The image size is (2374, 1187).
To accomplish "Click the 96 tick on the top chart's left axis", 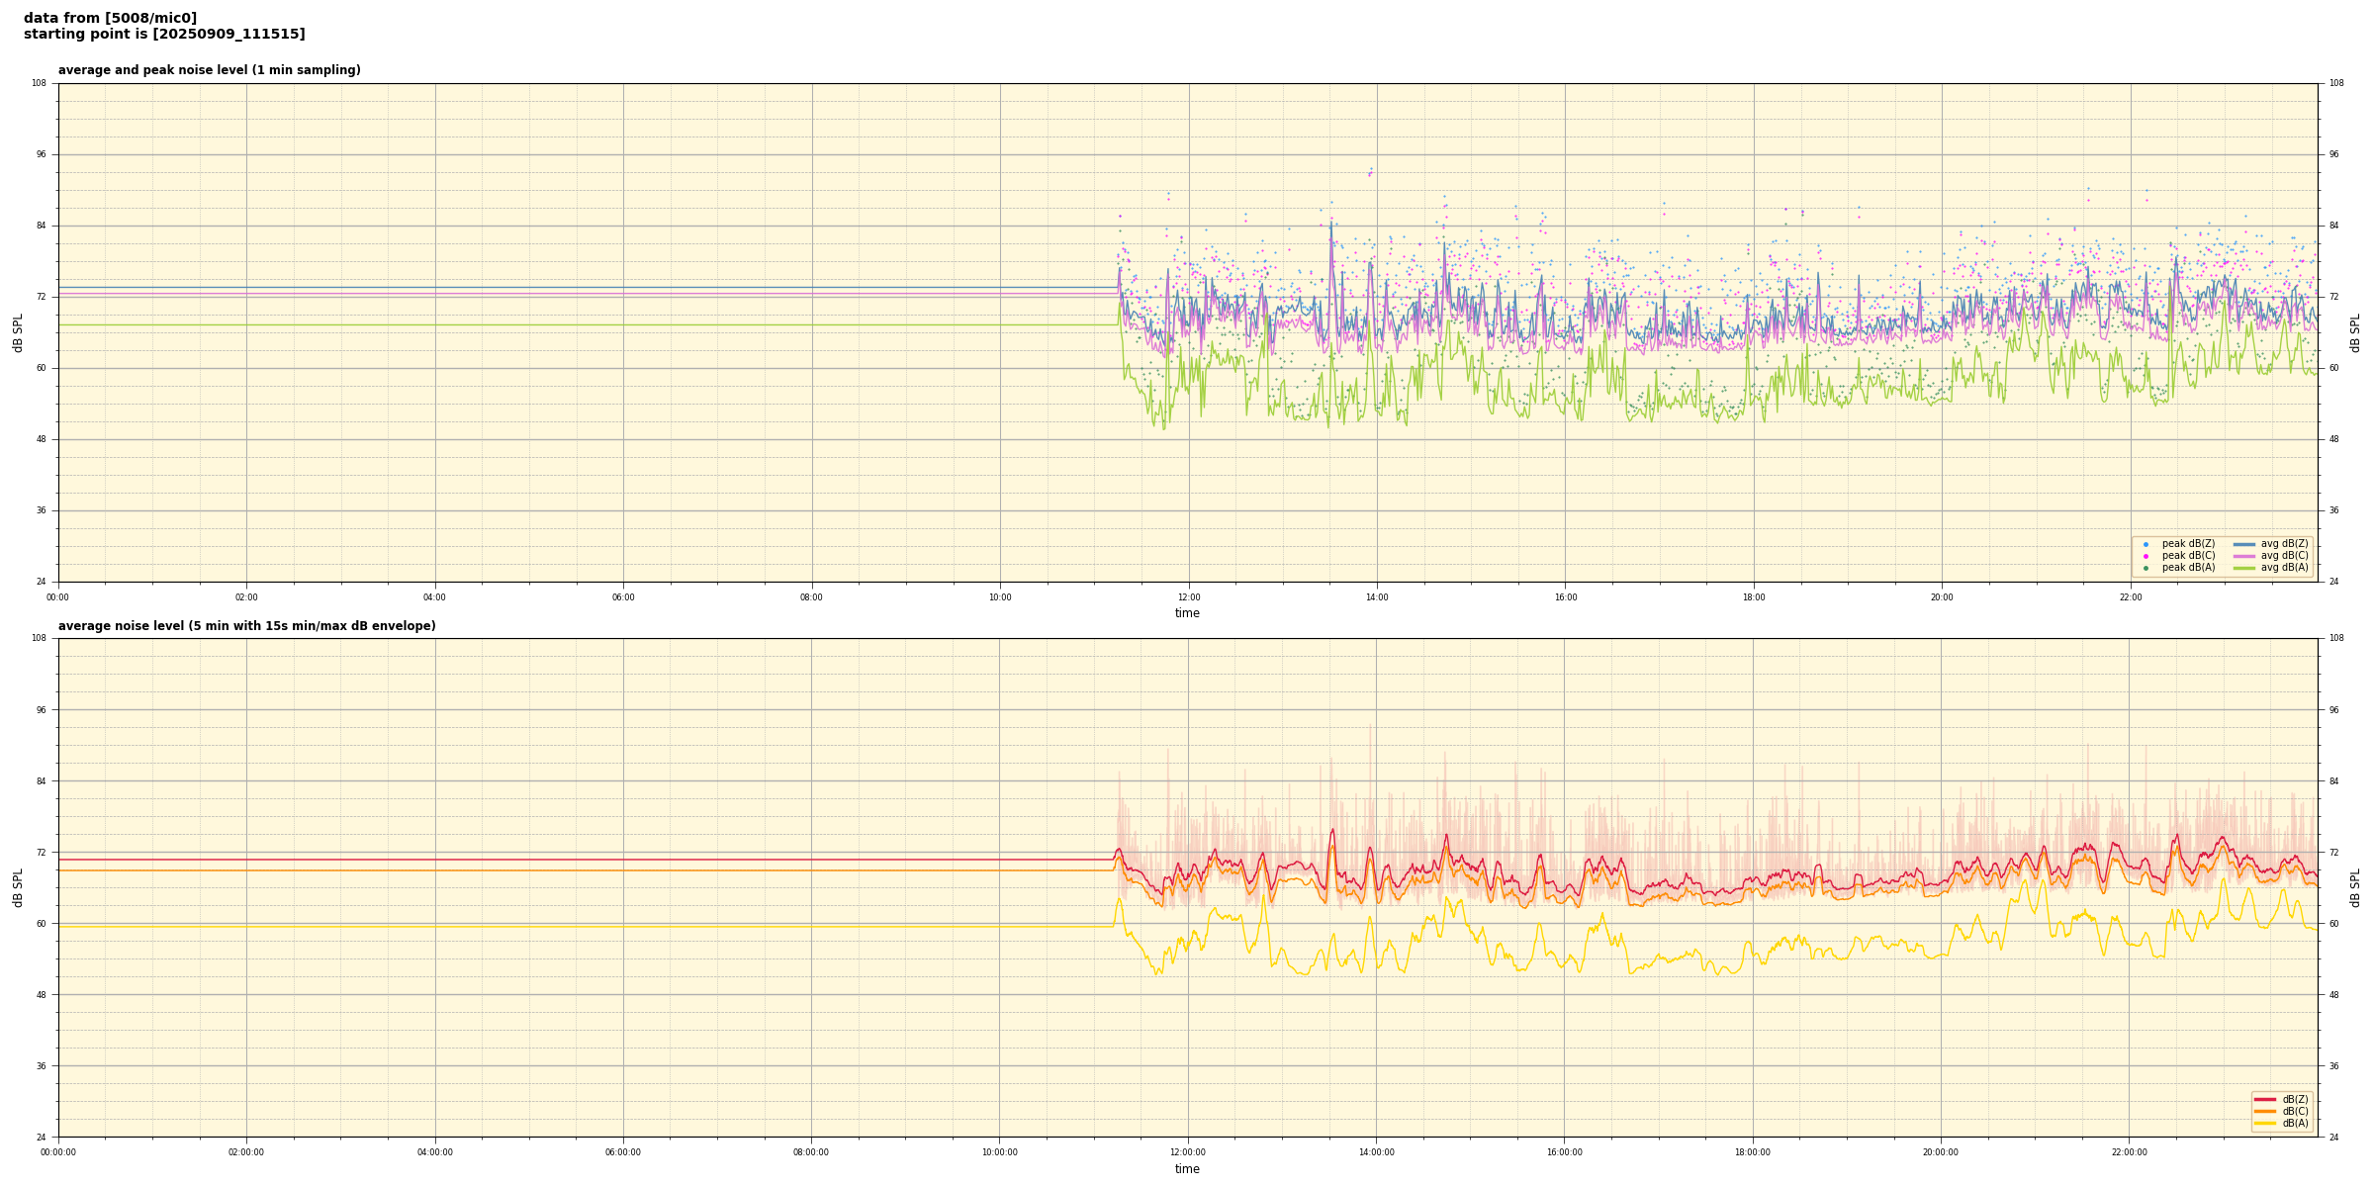I will click(x=40, y=154).
